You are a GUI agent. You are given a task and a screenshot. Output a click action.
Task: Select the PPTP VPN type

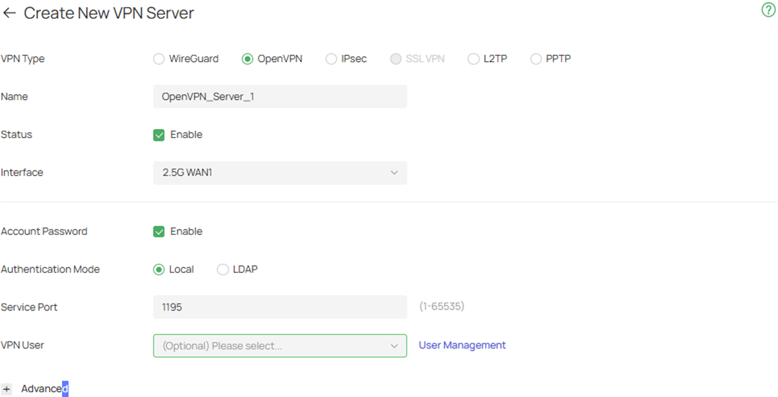pos(535,59)
